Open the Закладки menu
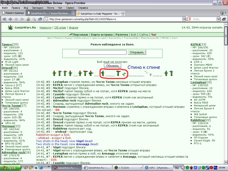Screen dimensions: 228x171 (x=38, y=8)
